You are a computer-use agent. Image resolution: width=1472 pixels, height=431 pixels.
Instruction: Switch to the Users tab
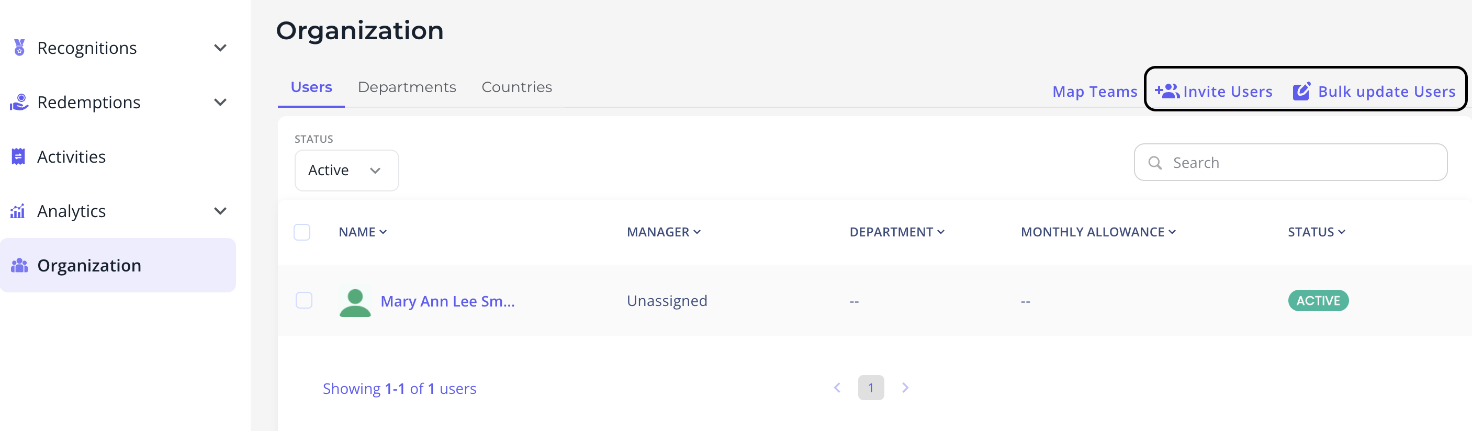(x=311, y=87)
